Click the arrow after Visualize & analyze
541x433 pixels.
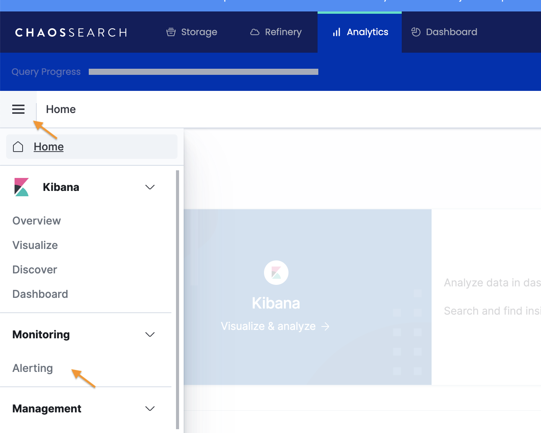pos(325,326)
